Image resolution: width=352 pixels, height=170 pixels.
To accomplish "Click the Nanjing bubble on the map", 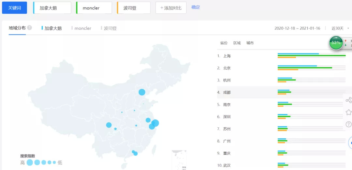I will [x=148, y=120].
